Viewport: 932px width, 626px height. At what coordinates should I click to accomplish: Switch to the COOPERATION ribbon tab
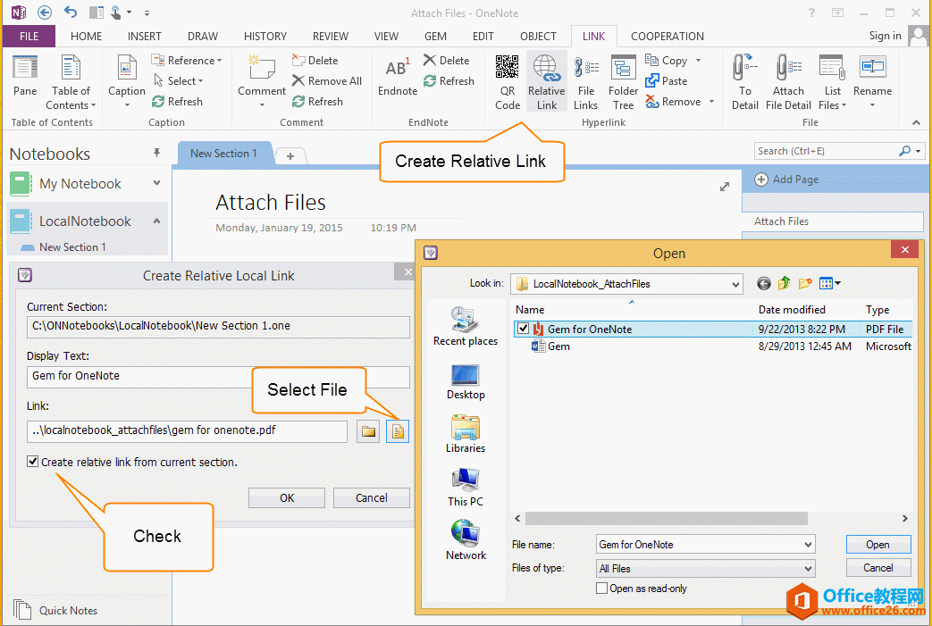(667, 37)
